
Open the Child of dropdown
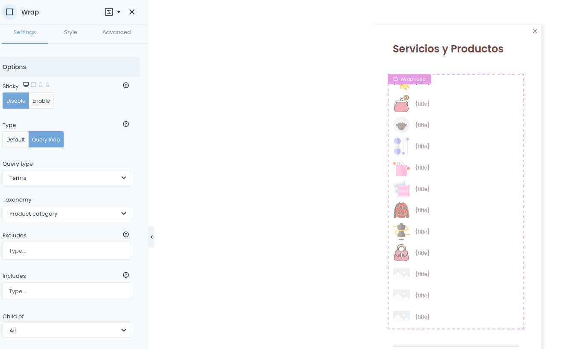(67, 330)
